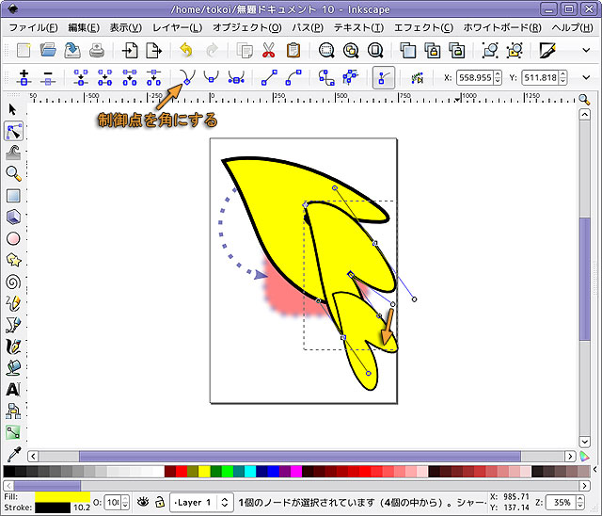Select the Zoom magnifier tool
Image resolution: width=602 pixels, height=516 pixels.
(x=13, y=173)
